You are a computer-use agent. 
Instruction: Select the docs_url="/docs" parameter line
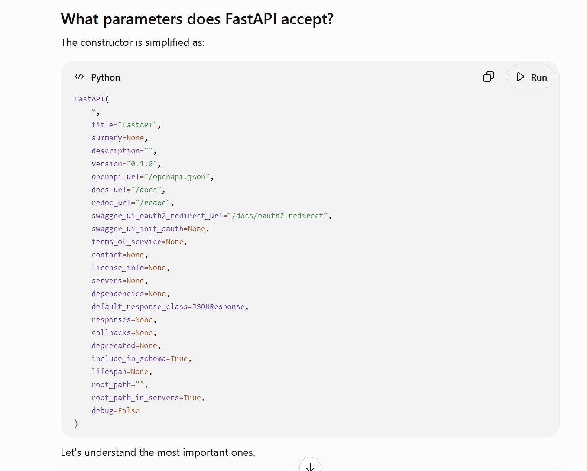pos(128,190)
